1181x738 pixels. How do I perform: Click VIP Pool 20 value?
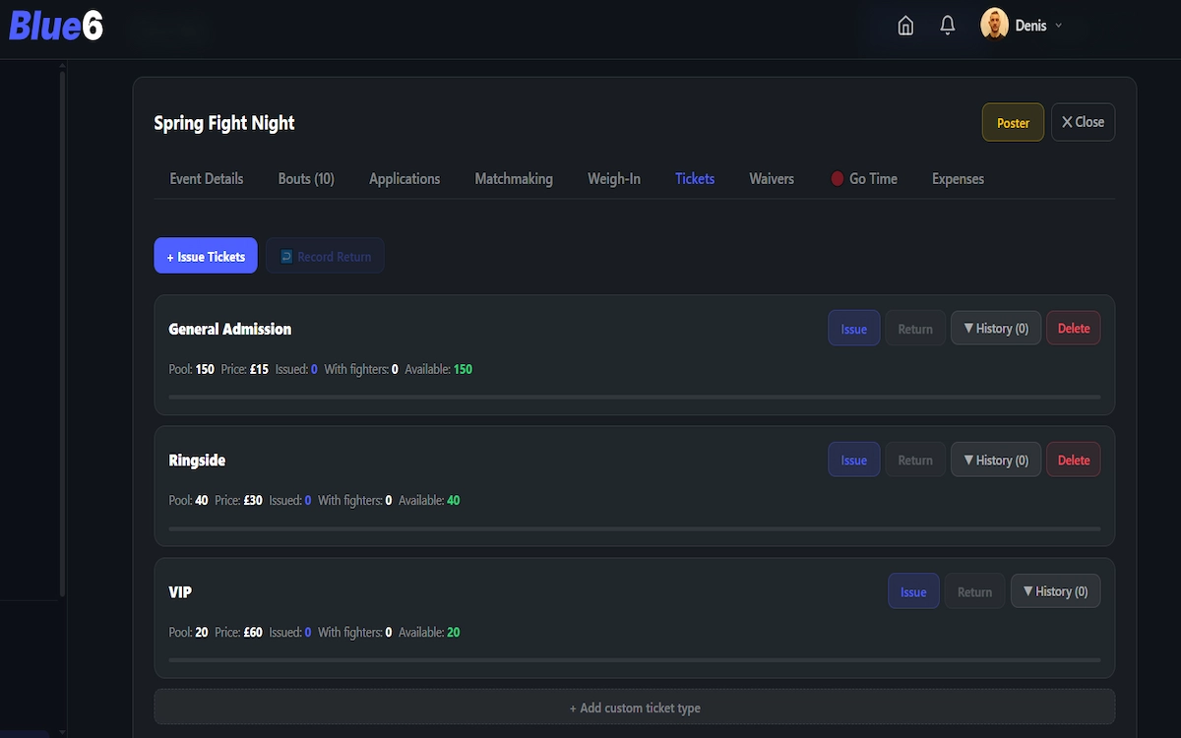(x=201, y=632)
